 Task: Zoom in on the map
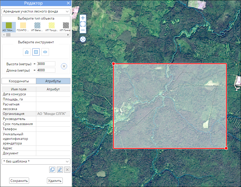click(83, 18)
